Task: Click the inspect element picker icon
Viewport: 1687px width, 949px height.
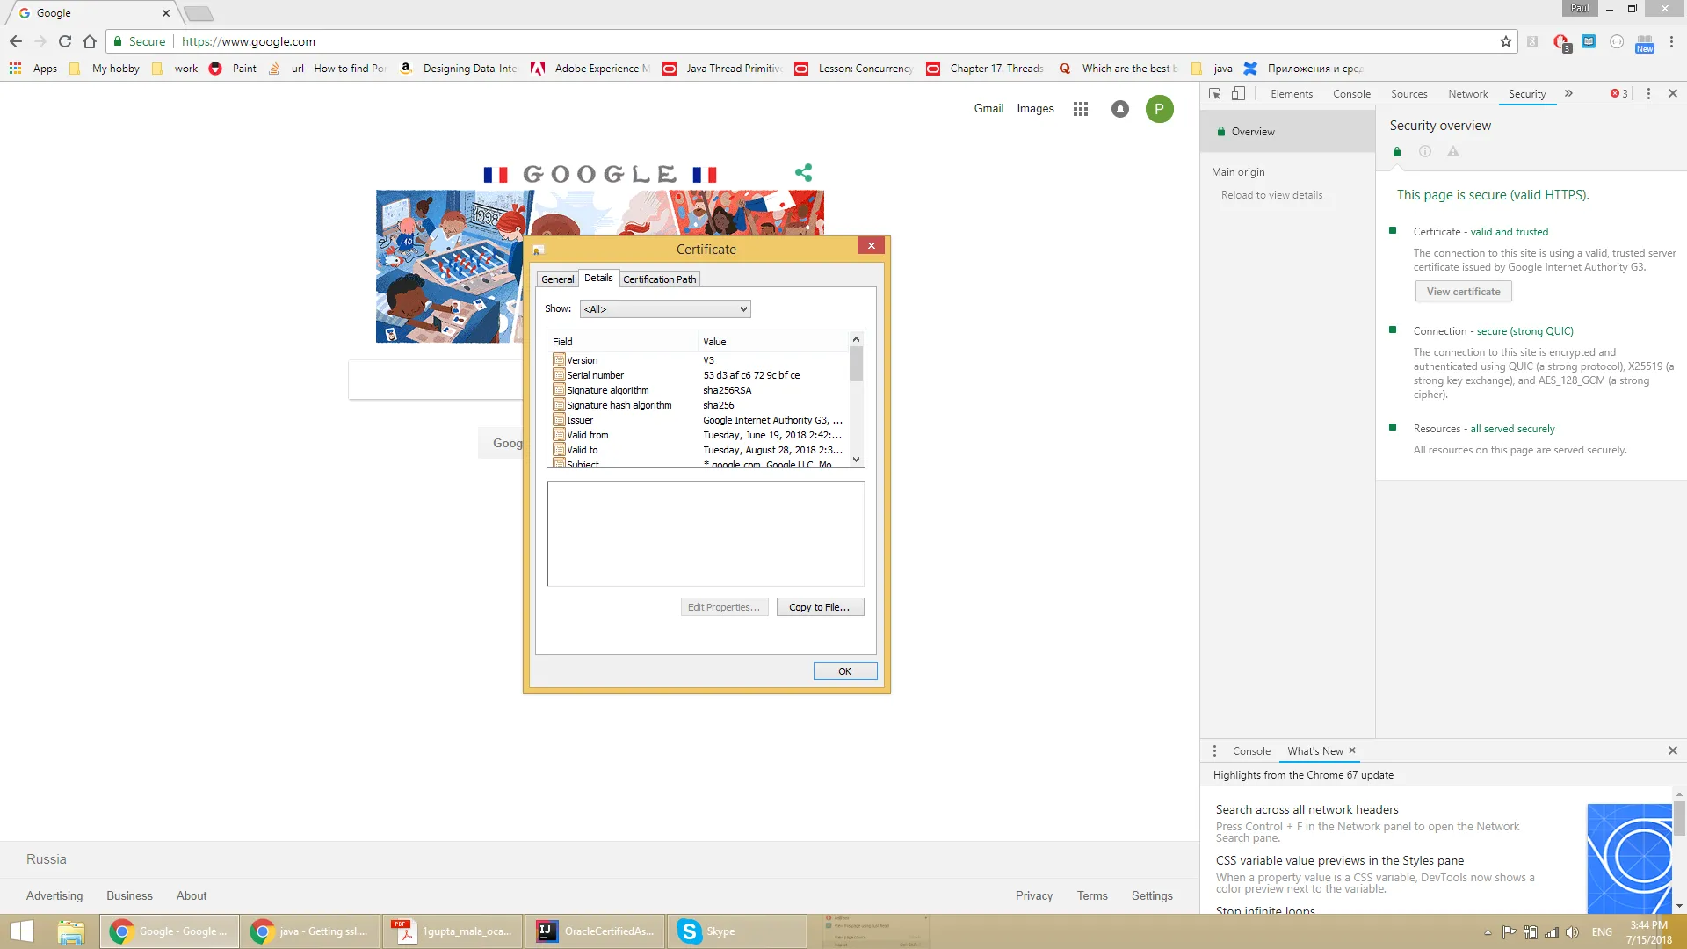Action: [1214, 93]
